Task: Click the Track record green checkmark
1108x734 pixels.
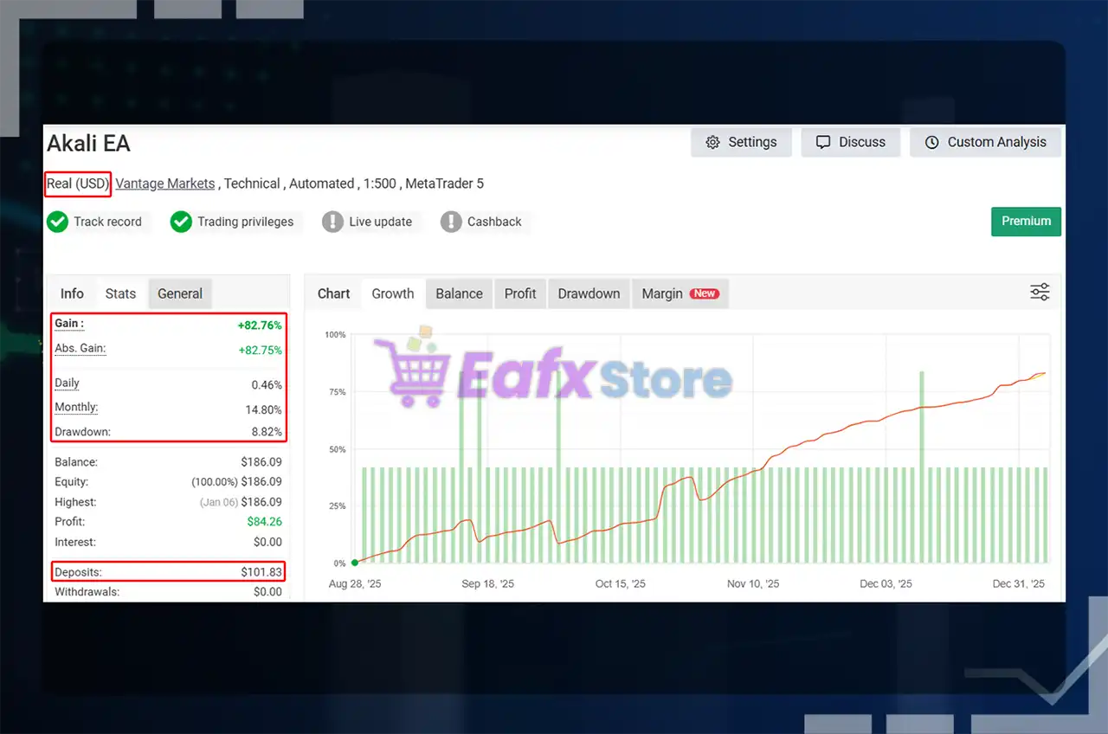Action: coord(57,222)
